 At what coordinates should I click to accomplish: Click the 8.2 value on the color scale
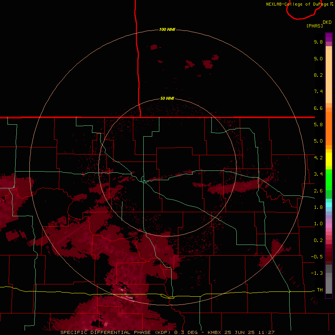(318, 75)
